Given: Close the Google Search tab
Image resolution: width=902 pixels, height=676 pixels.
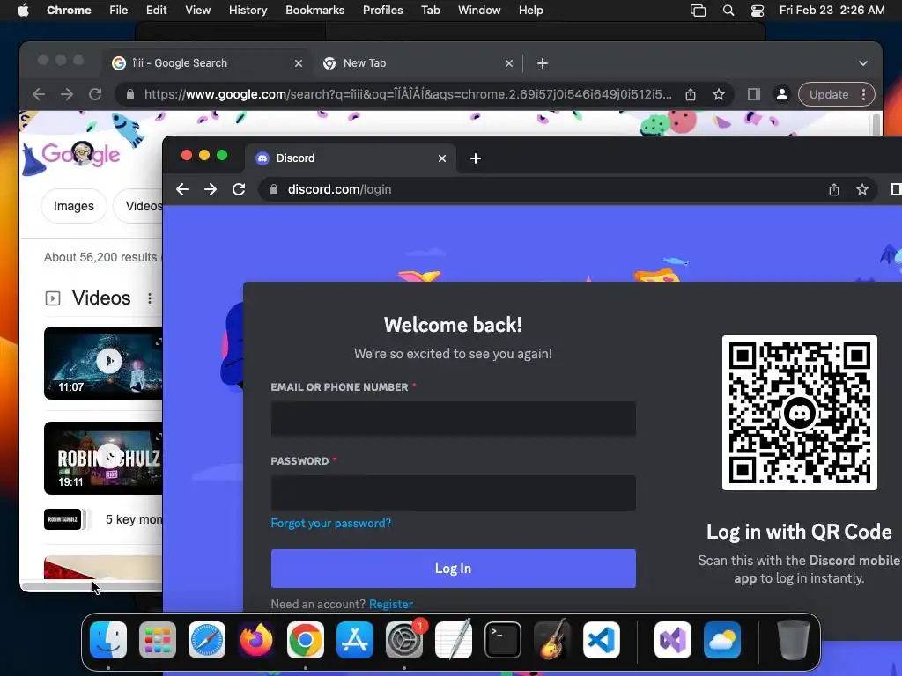Looking at the screenshot, I should pos(299,63).
